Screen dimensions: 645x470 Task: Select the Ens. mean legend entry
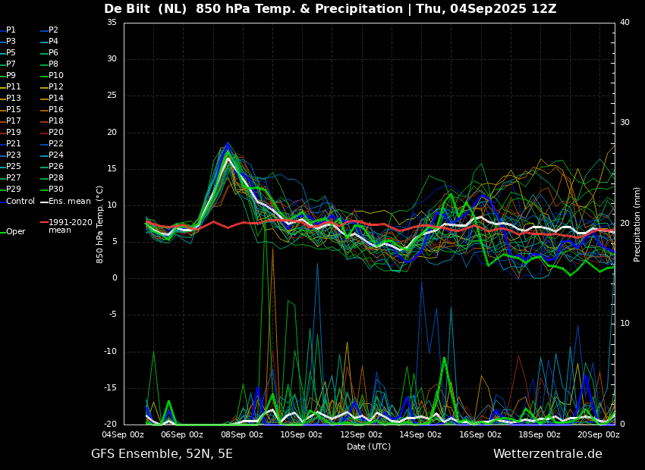(x=65, y=202)
